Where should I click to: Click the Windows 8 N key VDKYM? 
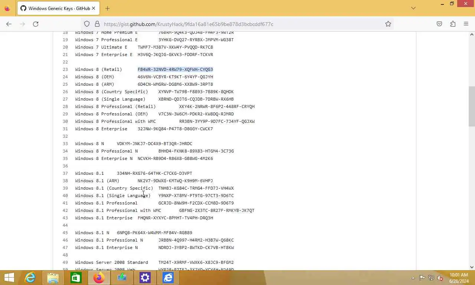pyautogui.click(x=154, y=144)
